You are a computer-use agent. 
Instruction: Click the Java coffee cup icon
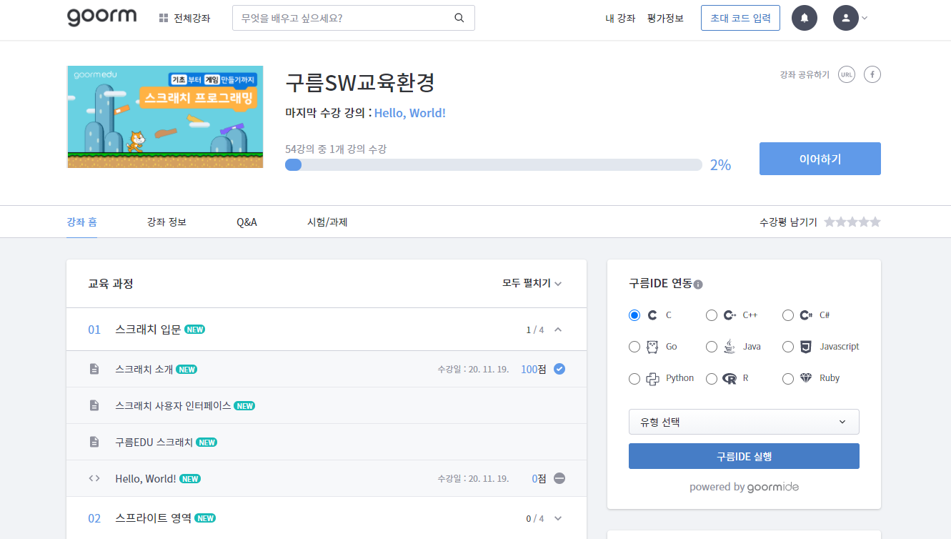pos(730,347)
